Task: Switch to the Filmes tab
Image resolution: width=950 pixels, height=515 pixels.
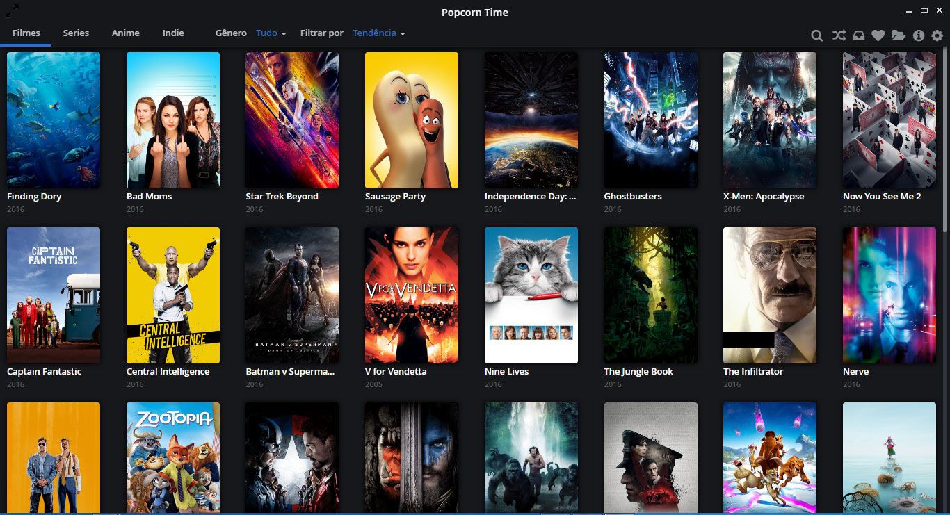Action: pos(26,33)
